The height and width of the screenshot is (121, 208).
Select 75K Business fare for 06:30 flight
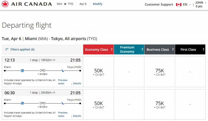click(x=159, y=104)
